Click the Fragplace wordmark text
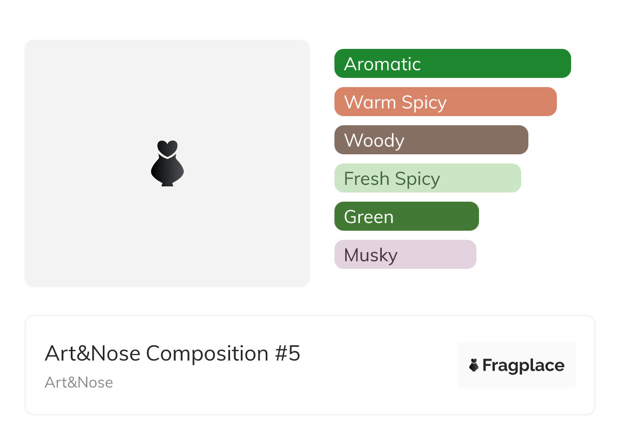 (523, 366)
